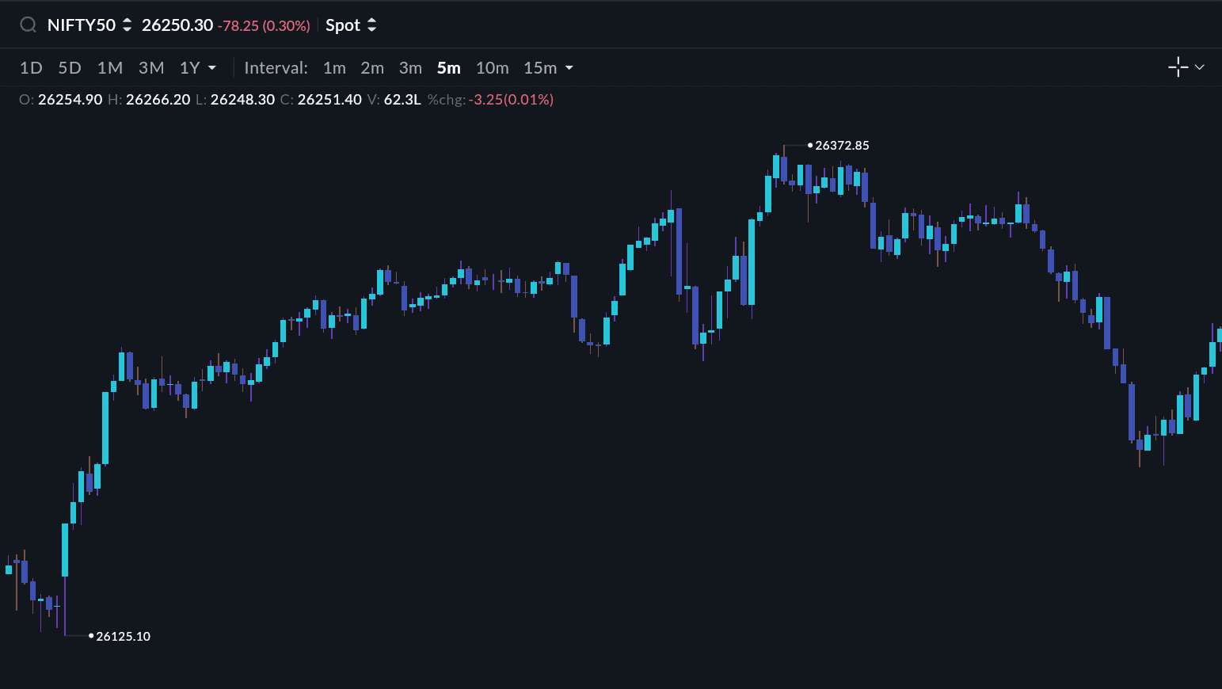Set interval to 3m

[410, 68]
